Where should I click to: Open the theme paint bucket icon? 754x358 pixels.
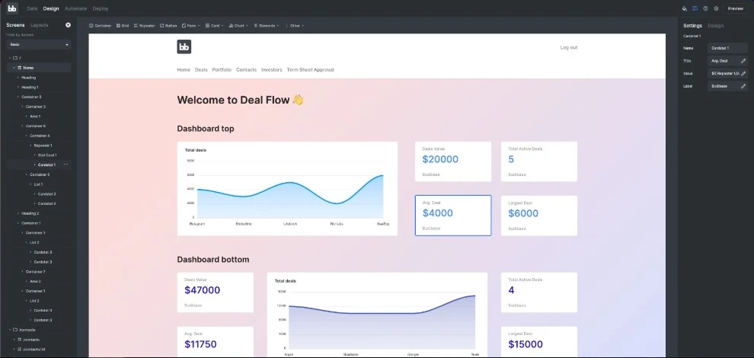coord(685,8)
